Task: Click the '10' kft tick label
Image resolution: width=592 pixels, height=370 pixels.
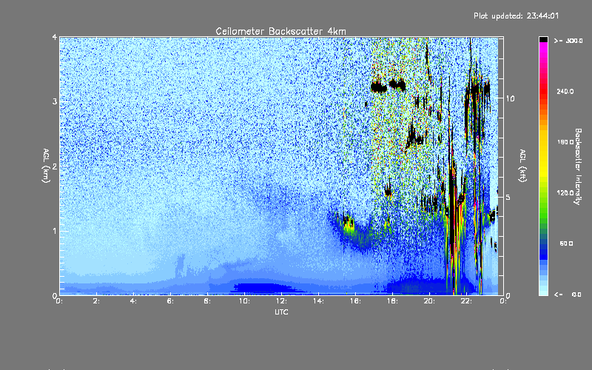Action: click(510, 99)
